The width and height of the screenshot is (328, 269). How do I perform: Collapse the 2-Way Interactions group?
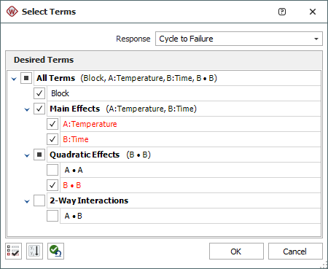[x=27, y=201]
